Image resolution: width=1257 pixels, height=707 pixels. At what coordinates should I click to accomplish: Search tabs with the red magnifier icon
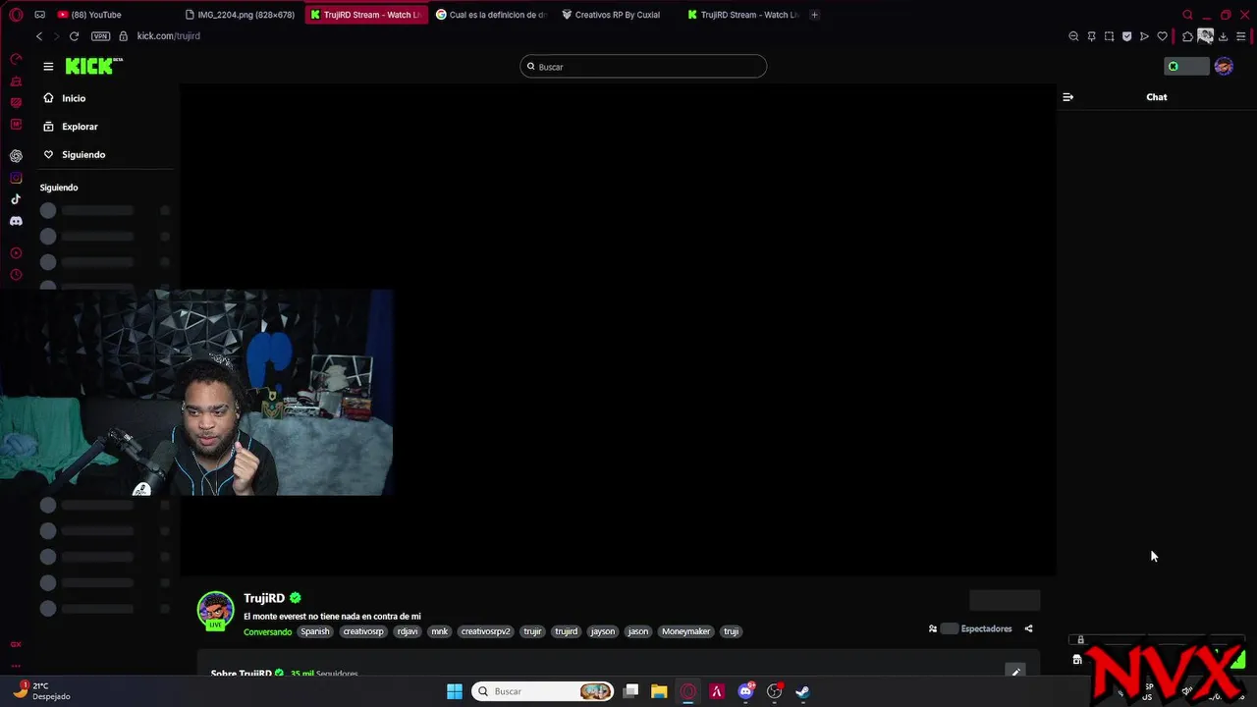[x=1187, y=15]
